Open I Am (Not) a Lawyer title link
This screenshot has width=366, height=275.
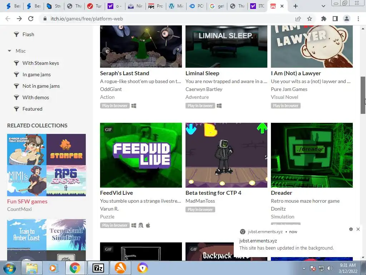(x=296, y=73)
